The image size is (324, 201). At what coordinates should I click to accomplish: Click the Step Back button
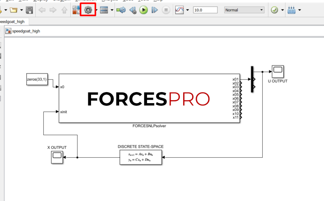[132, 10]
